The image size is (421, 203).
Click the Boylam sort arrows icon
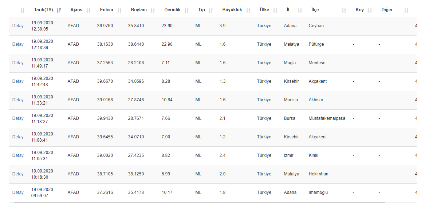[x=153, y=11]
